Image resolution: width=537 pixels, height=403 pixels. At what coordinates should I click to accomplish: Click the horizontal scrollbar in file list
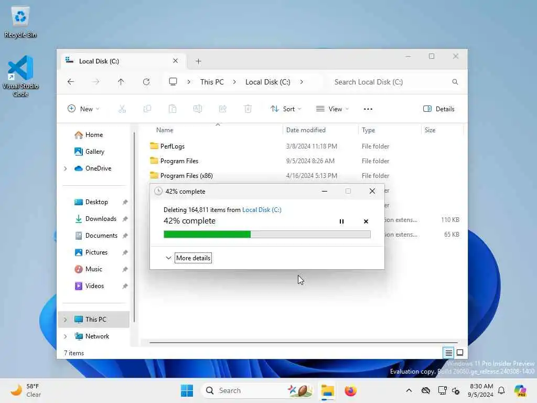coord(304,342)
